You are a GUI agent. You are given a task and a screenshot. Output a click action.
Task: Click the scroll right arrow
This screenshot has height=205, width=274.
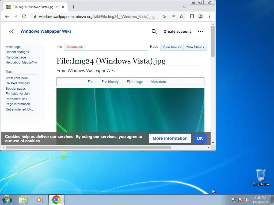coord(208,147)
